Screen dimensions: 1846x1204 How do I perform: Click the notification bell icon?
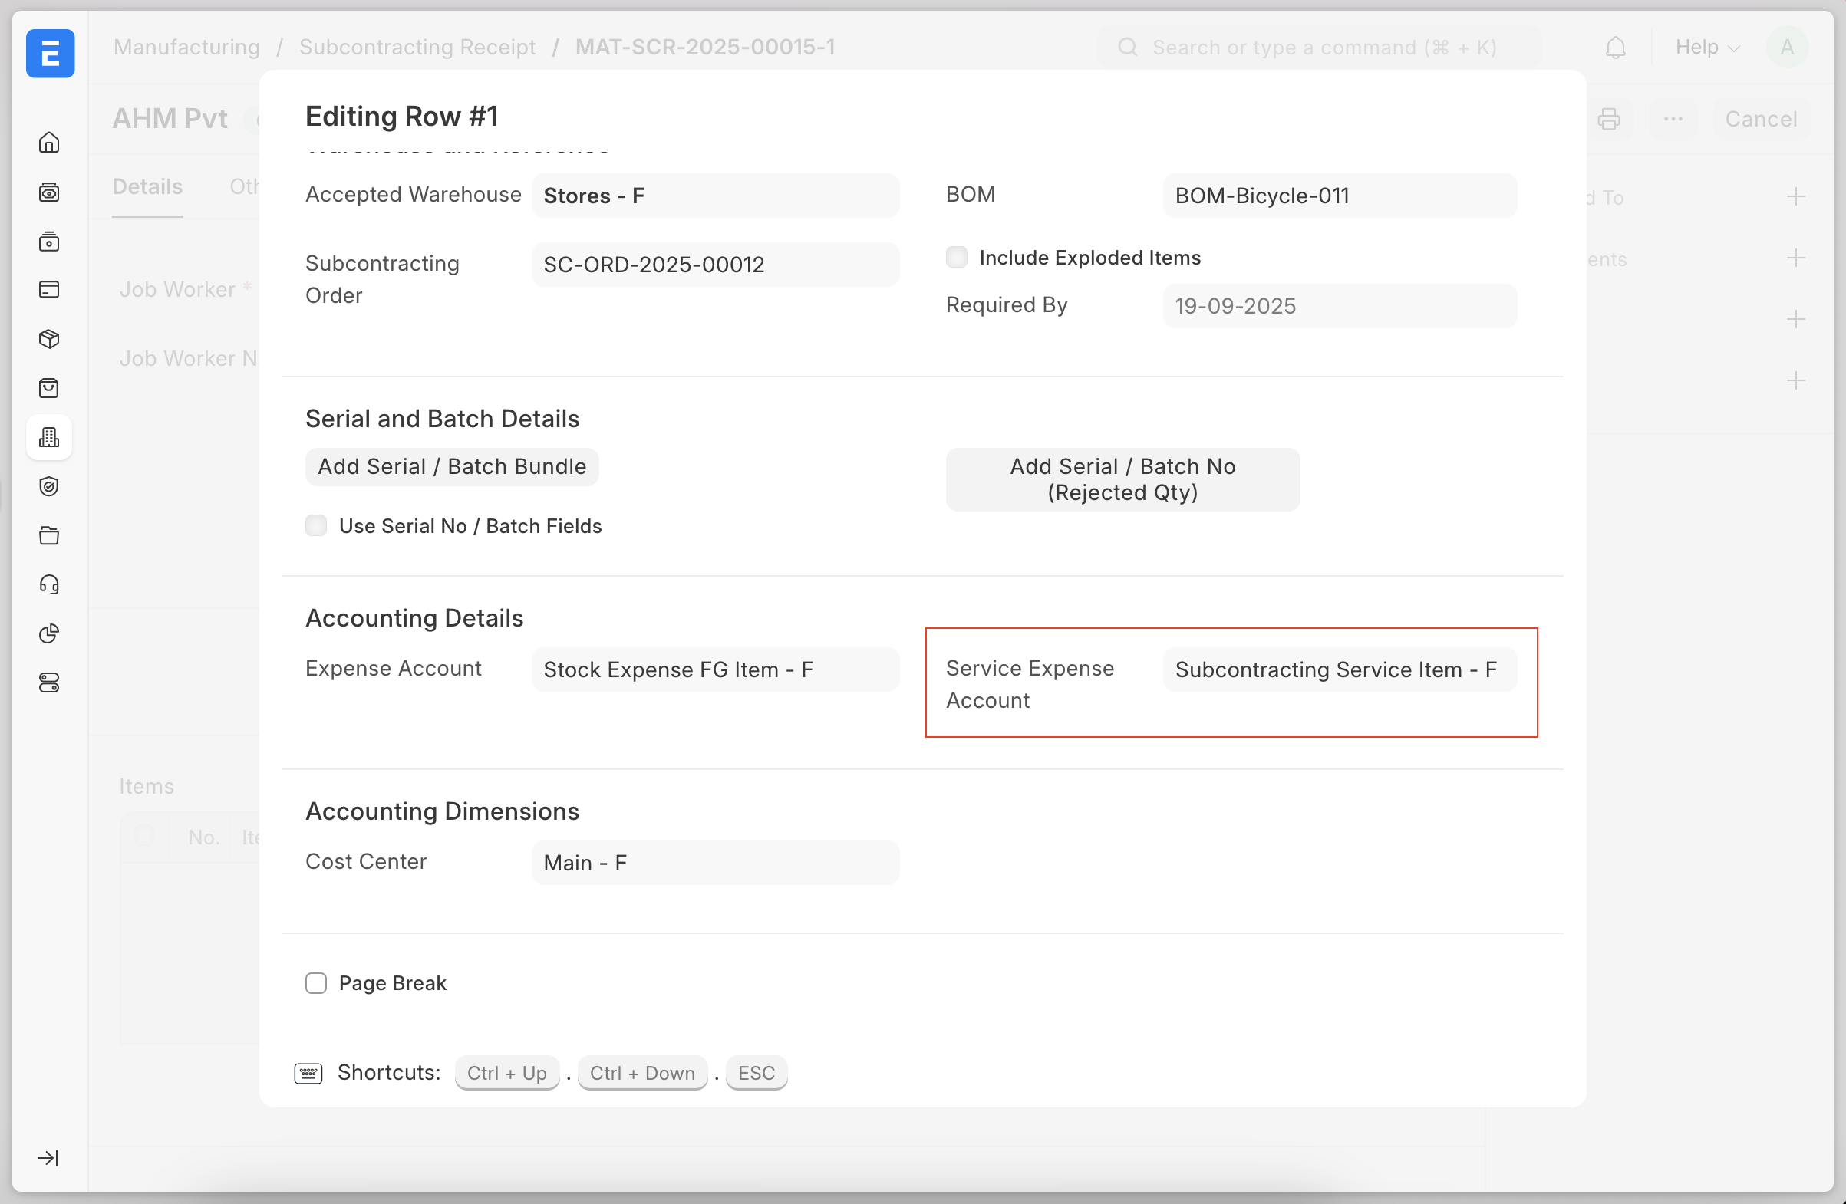[x=1615, y=48]
